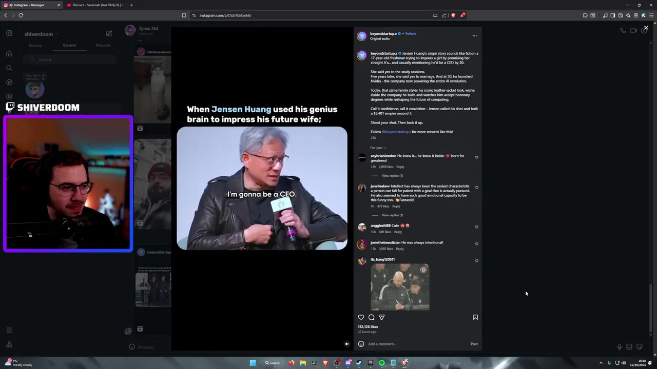View the 132,126 likes list
Screen dimensions: 657x369
368,326
